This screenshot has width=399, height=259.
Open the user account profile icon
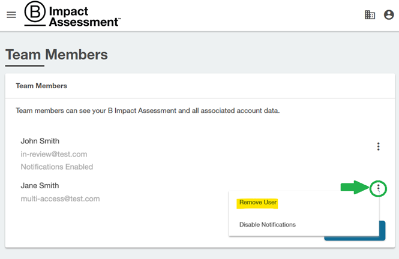coord(389,15)
